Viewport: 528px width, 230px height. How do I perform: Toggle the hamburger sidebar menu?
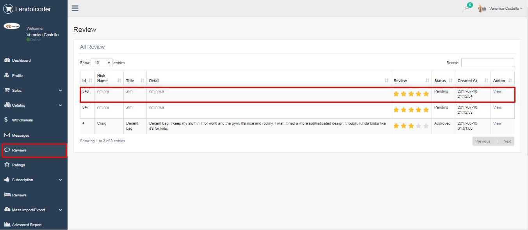coord(75,8)
